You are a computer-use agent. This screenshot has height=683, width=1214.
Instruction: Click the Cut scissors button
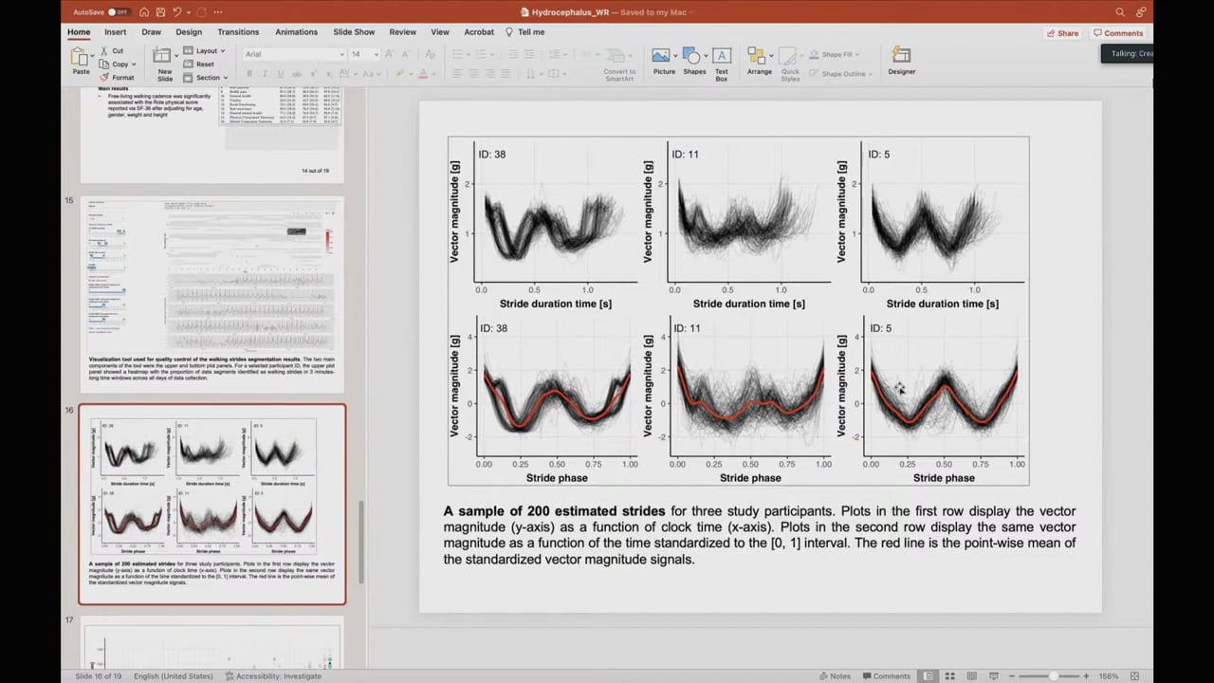coord(112,50)
